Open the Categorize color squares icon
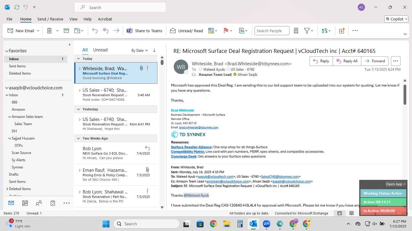This screenshot has width=412, height=231. (211, 31)
